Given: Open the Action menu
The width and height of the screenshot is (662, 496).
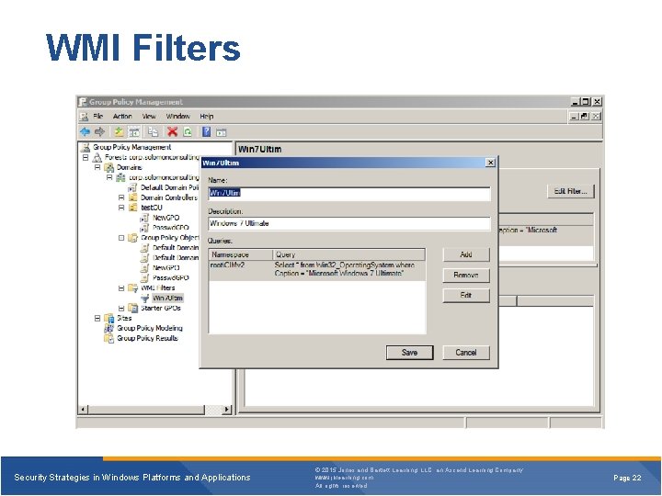Looking at the screenshot, I should [122, 116].
